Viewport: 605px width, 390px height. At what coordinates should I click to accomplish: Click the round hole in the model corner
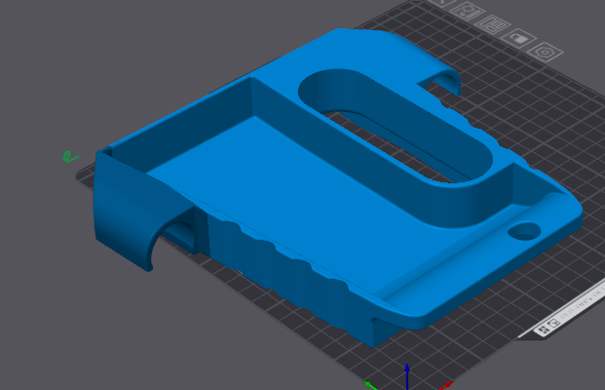pos(524,232)
